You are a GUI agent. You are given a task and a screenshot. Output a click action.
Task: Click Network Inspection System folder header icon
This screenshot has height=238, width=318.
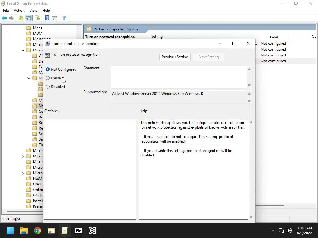(x=89, y=29)
